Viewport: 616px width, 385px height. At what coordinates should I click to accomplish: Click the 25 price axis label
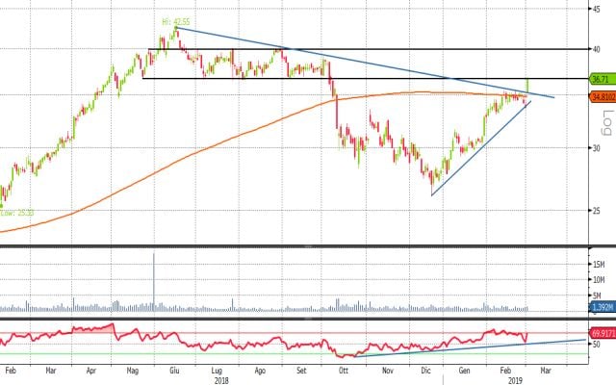[x=596, y=211]
